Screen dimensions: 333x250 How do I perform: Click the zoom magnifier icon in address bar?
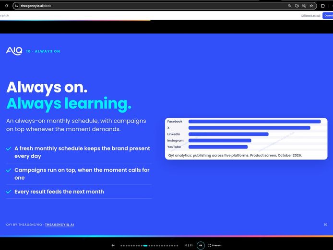(x=289, y=6)
